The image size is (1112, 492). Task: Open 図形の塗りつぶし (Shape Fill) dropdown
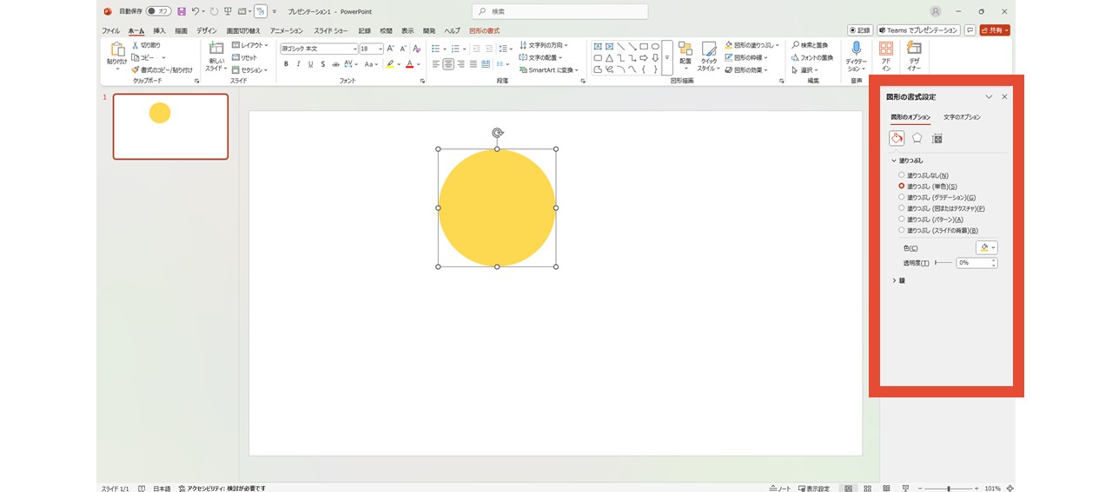pos(752,45)
